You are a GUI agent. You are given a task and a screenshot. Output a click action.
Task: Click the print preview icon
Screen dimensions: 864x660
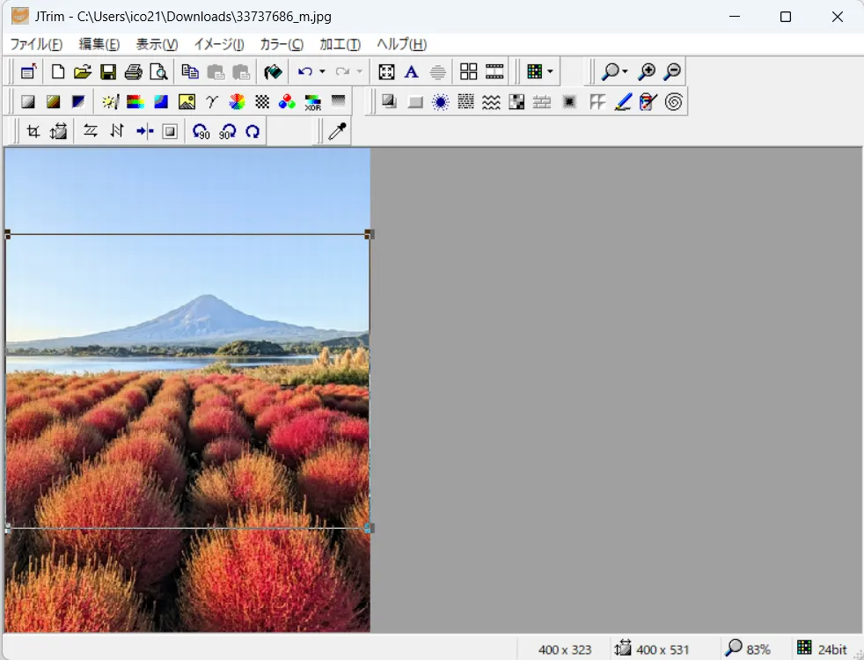[158, 72]
